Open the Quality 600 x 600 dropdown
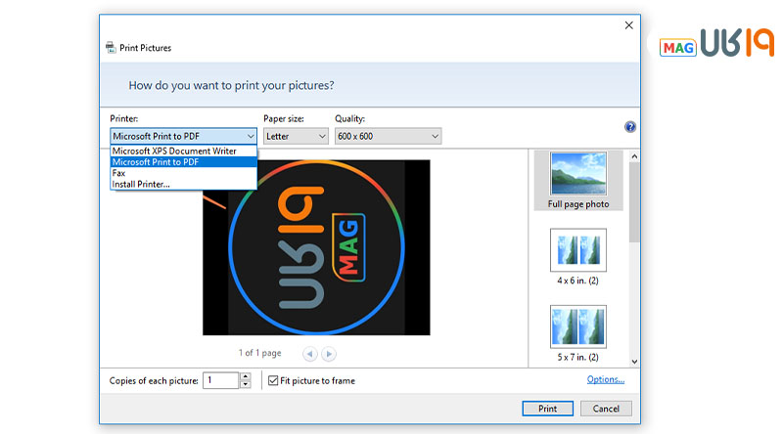This screenshot has width=783, height=434. pyautogui.click(x=388, y=137)
